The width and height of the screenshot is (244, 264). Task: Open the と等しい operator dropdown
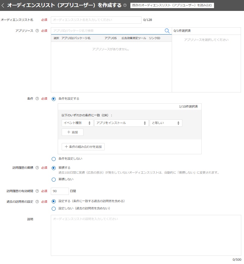(x=166, y=123)
